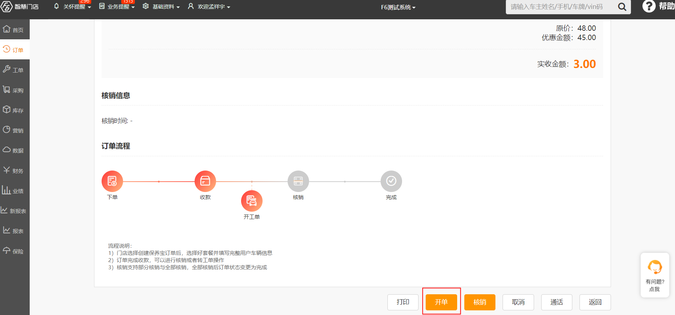
Task: Expand the 基础资料 menu
Action: click(x=161, y=7)
